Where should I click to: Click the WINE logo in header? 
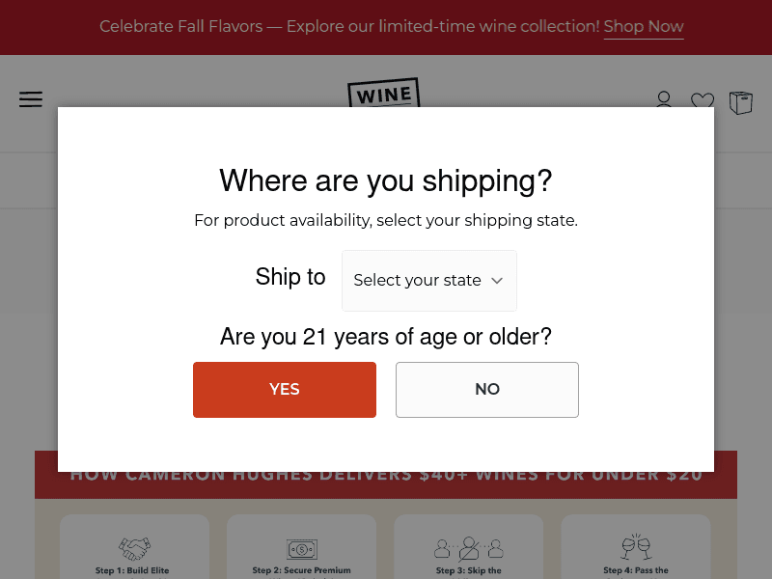coord(383,94)
